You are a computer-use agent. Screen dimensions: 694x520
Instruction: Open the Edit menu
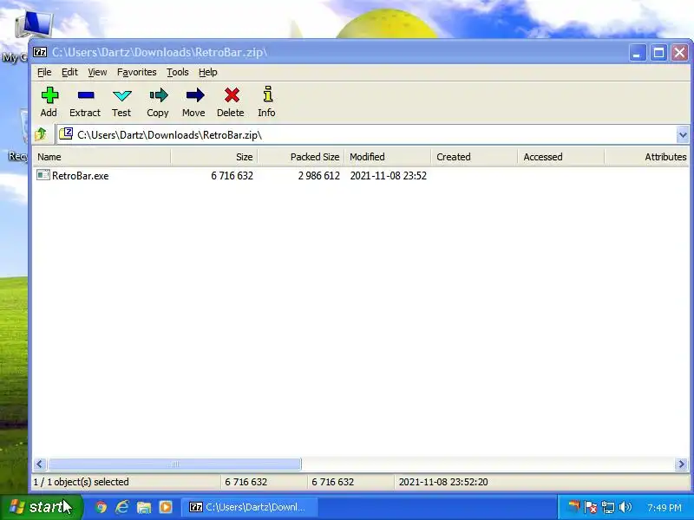(69, 72)
